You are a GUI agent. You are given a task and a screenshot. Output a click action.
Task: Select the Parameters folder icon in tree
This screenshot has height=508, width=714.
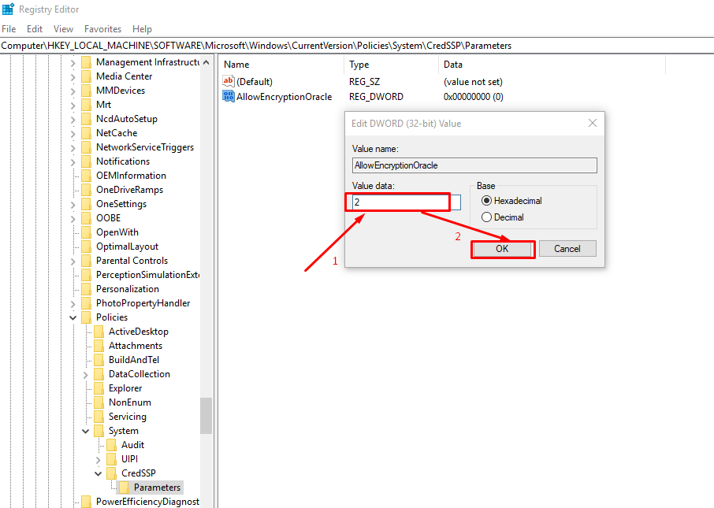pos(125,488)
